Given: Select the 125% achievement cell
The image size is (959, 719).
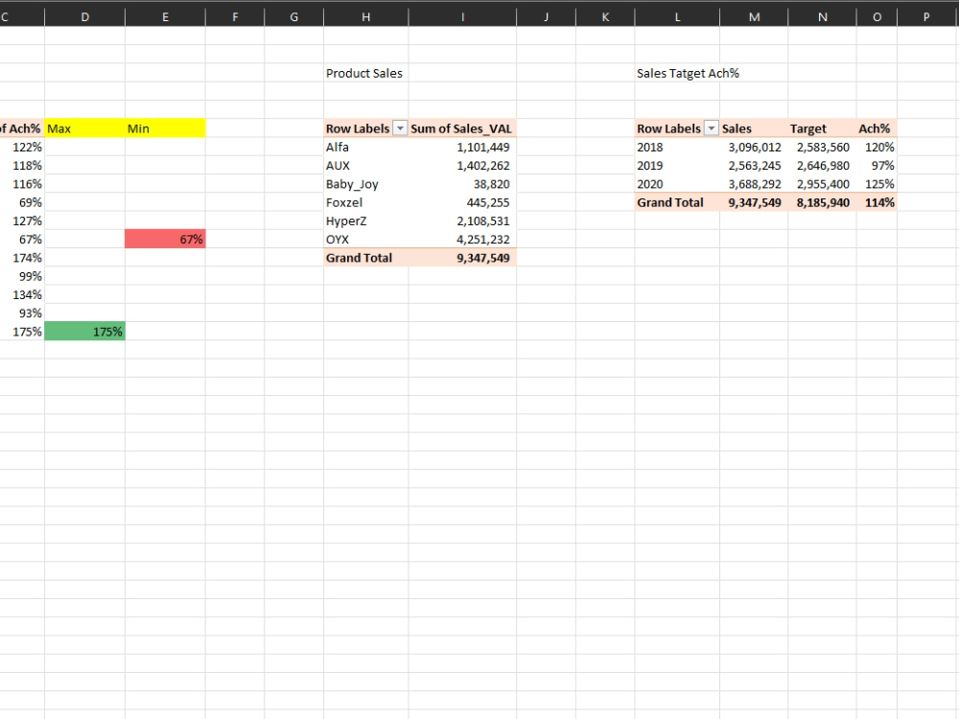Looking at the screenshot, I should coord(879,184).
